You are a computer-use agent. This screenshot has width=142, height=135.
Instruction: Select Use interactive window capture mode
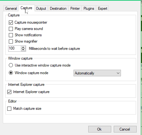[x=11, y=65]
